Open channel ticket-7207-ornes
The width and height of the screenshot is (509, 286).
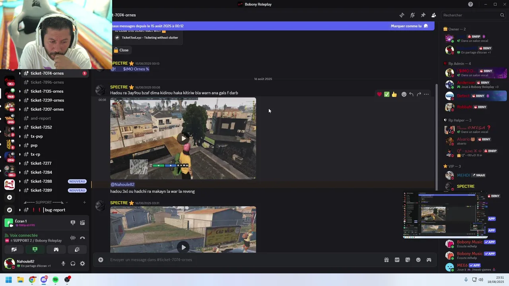pos(54,109)
